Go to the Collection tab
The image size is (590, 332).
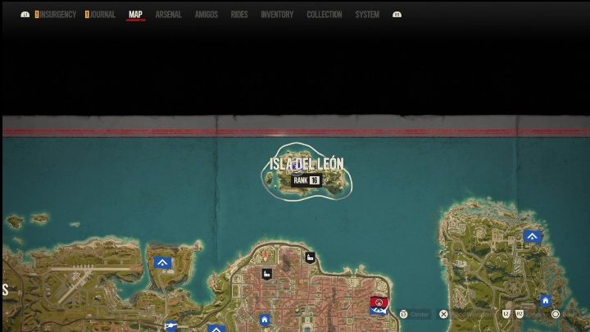(324, 15)
